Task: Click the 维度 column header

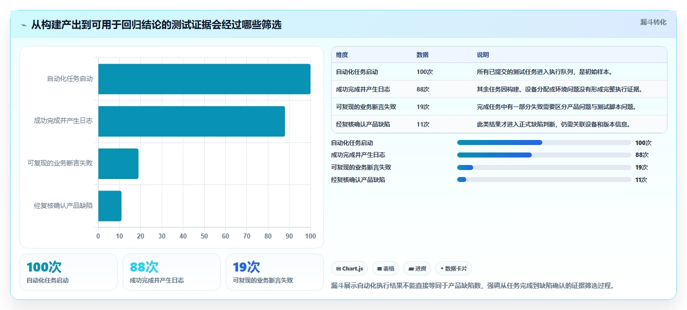Action: pyautogui.click(x=342, y=55)
